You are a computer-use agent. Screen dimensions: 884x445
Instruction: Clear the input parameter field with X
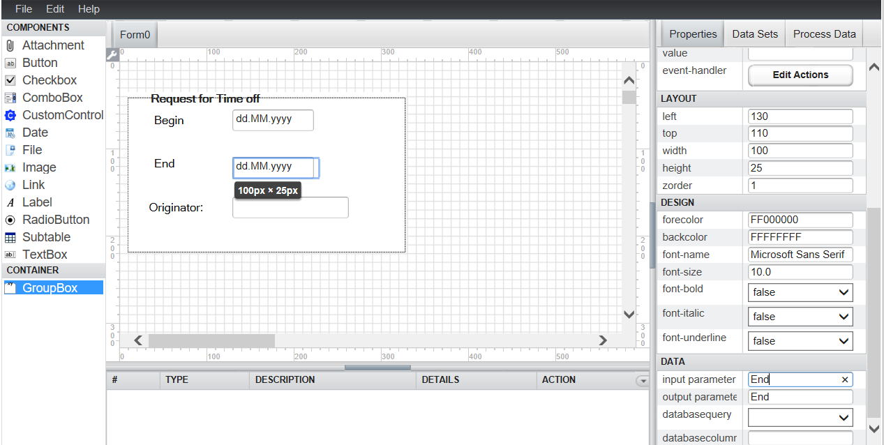(x=845, y=379)
